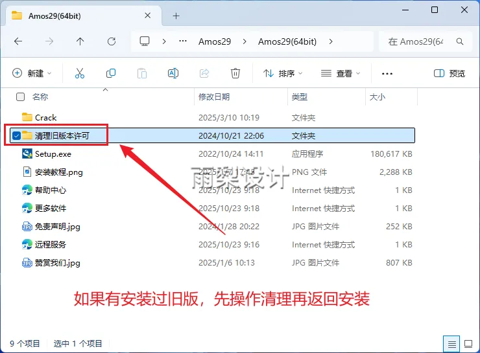Select the 赞赏我们.jpg file name

58,263
